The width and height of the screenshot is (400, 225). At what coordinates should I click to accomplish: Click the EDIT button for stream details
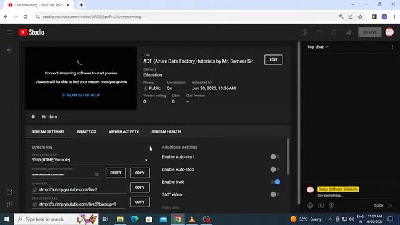274,60
